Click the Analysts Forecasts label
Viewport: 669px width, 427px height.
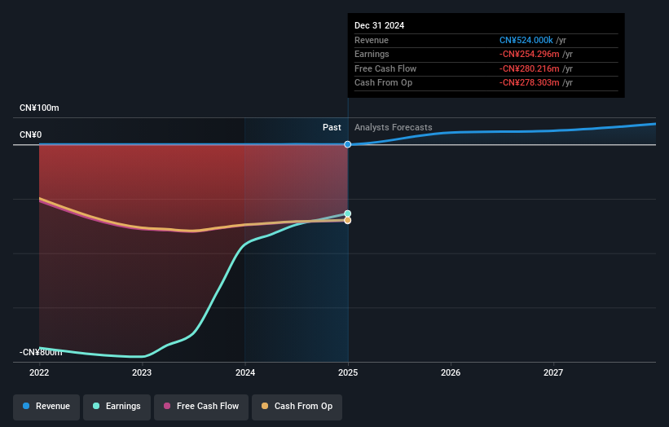tap(394, 128)
